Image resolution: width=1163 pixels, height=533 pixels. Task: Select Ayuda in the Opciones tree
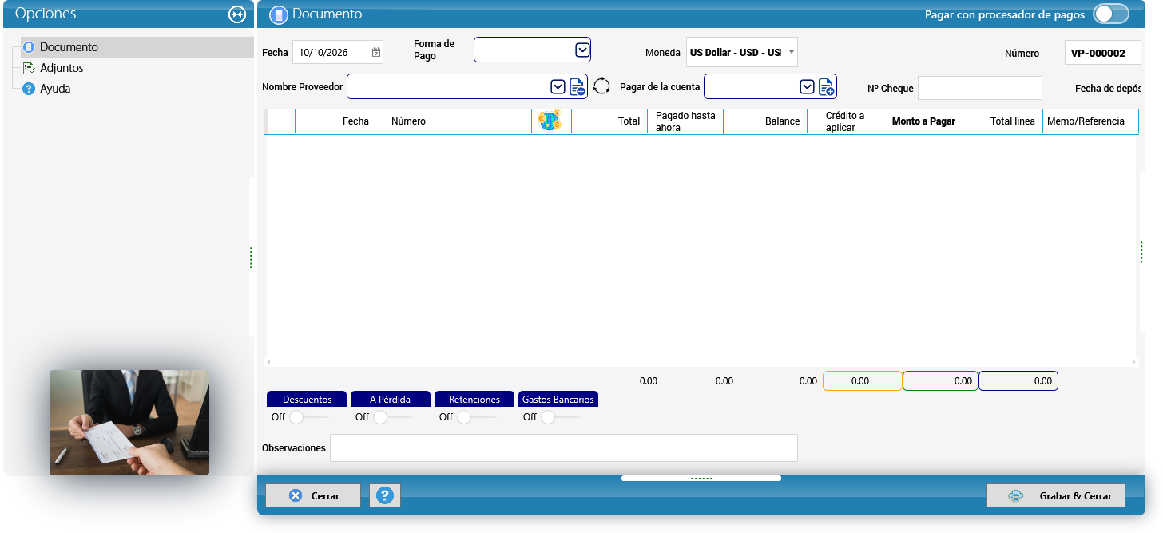pyautogui.click(x=55, y=89)
